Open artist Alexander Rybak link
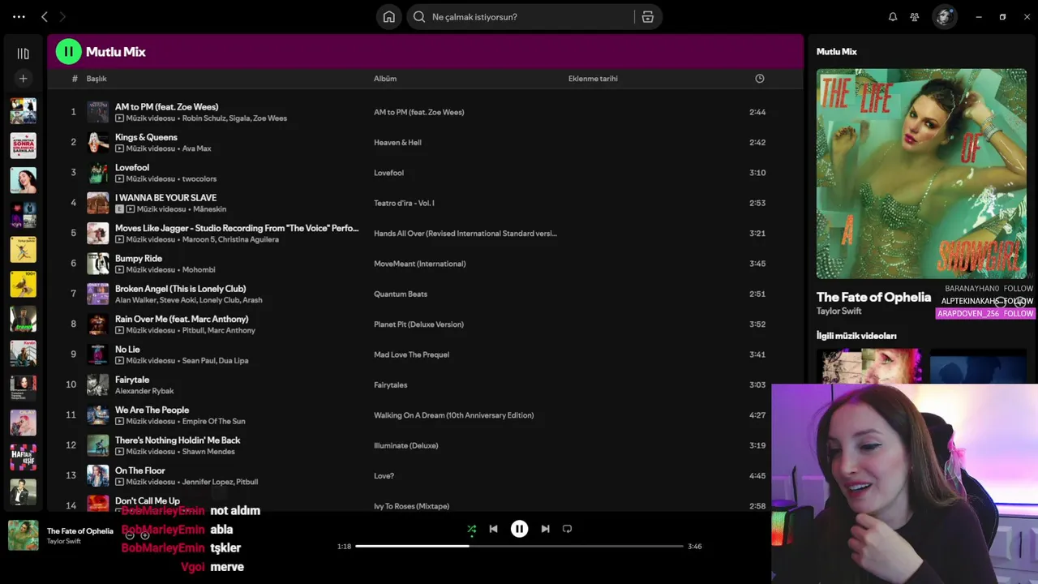 [144, 391]
